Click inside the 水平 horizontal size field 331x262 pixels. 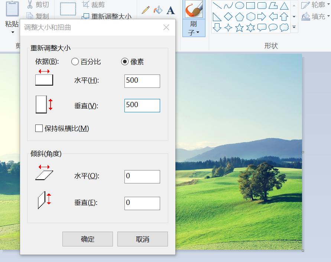click(x=142, y=81)
